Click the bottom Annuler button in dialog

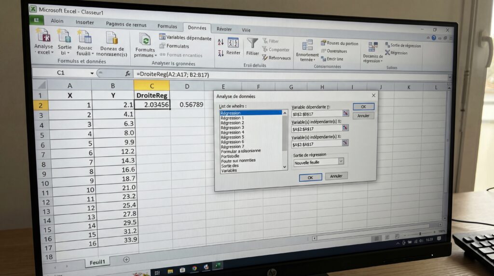coord(336,176)
